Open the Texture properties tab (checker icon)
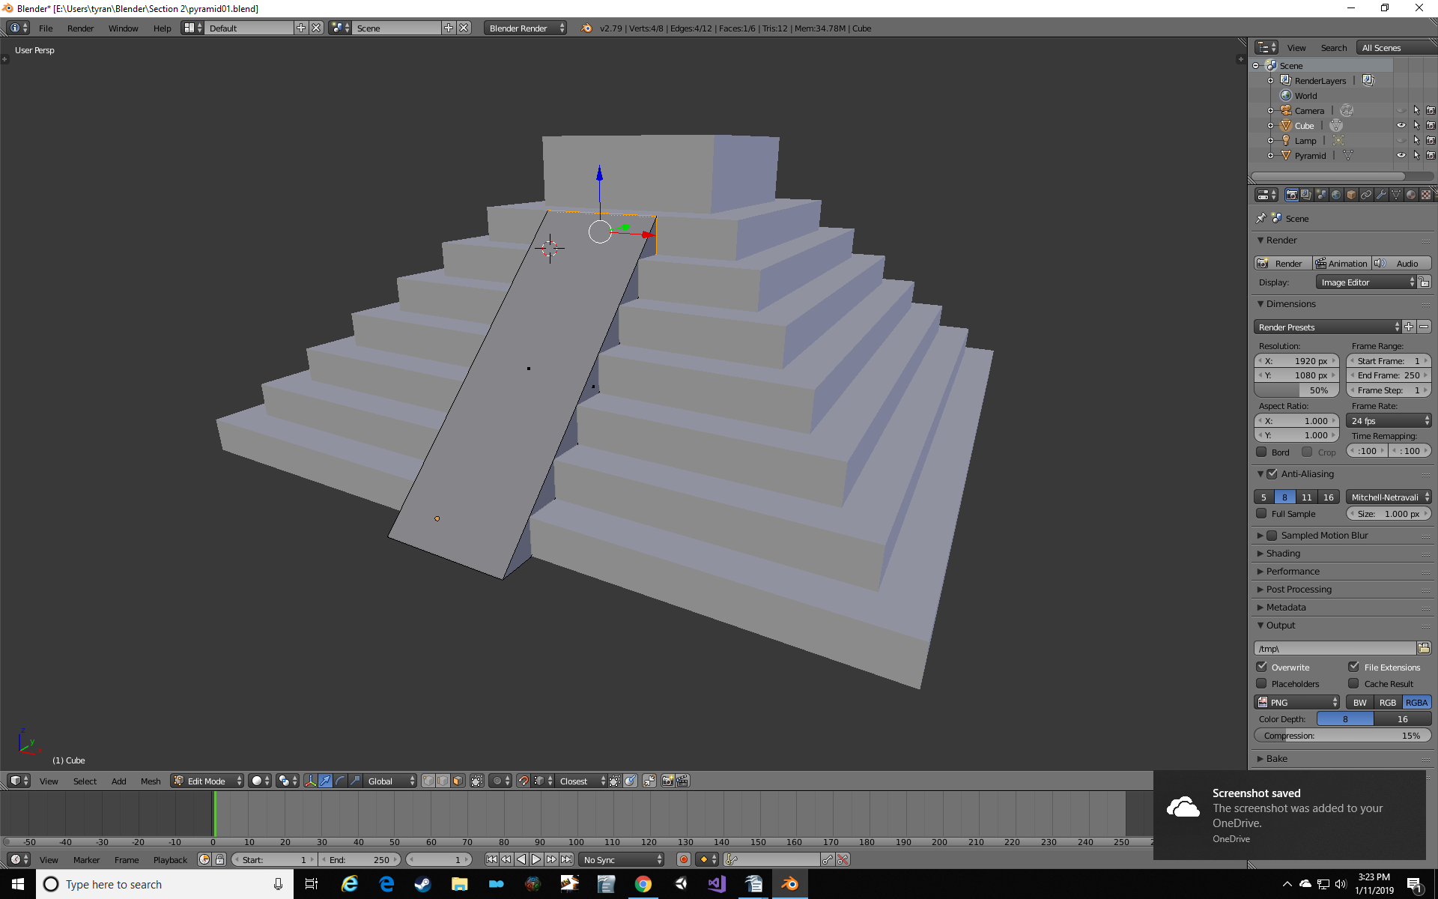 (1426, 195)
